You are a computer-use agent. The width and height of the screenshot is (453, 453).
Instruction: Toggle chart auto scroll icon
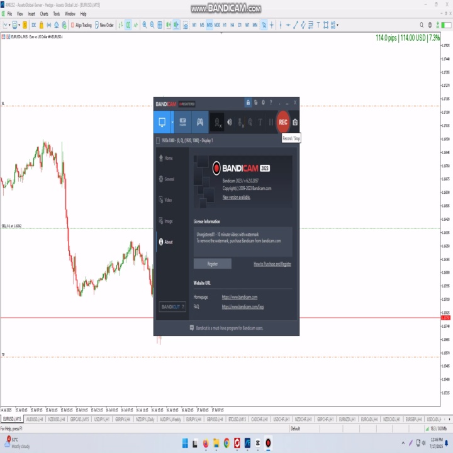coord(169,25)
